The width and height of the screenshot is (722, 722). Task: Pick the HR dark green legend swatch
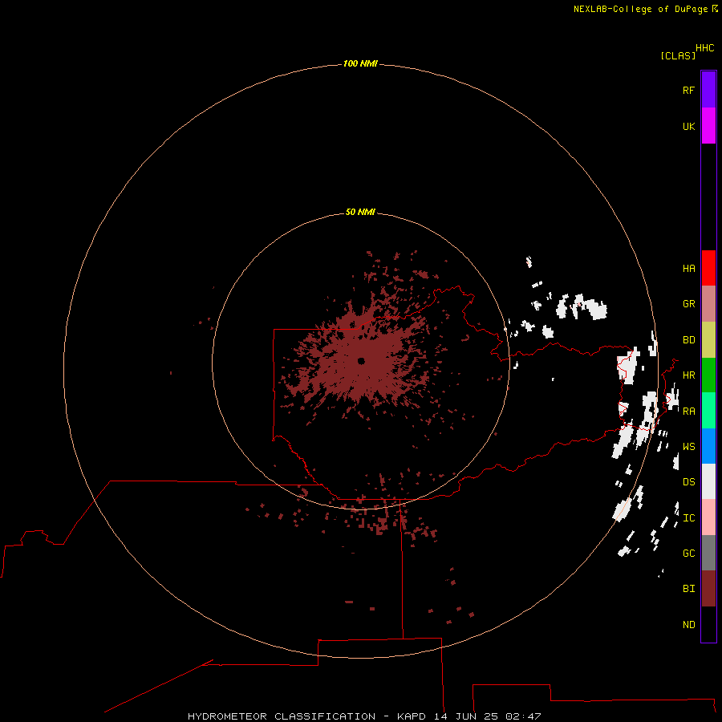[708, 375]
